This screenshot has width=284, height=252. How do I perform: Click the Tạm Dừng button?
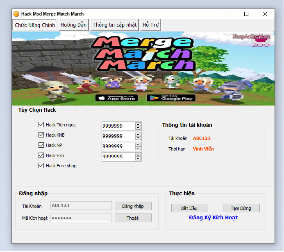pos(241,208)
